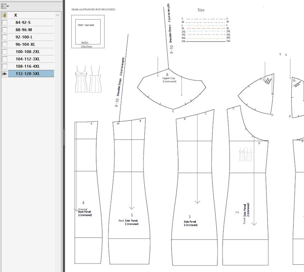Viewport: 304px width, 272px height.
Task: Click the 104-112-3XL layer label
Action: pos(28,59)
